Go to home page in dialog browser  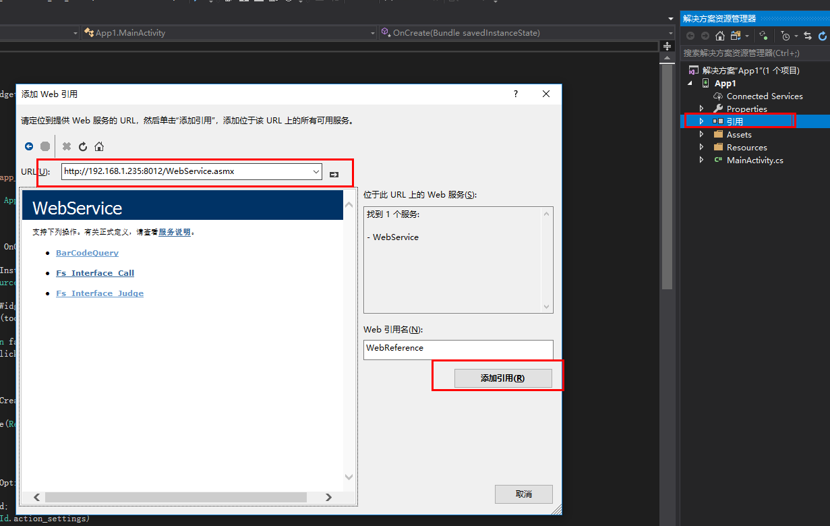pyautogui.click(x=99, y=146)
